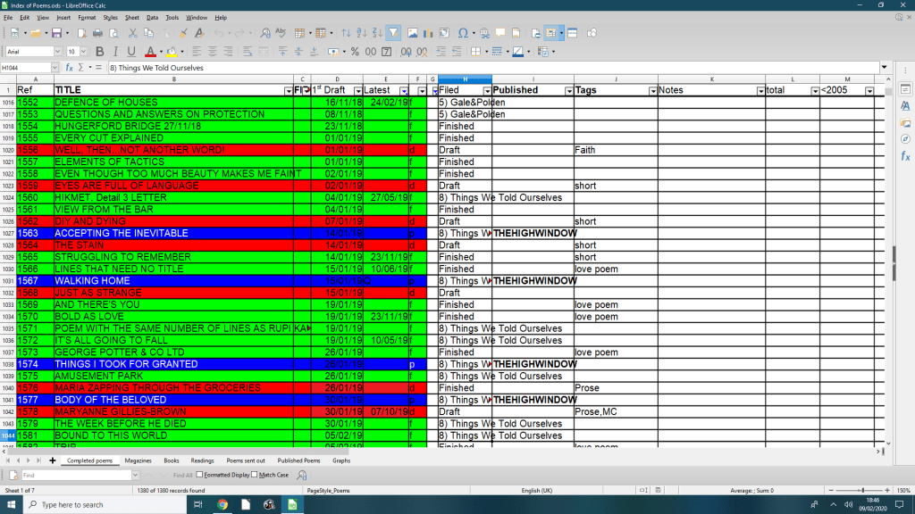This screenshot has width=915, height=514.
Task: Open the Function Wizard fx icon
Action: 70,68
